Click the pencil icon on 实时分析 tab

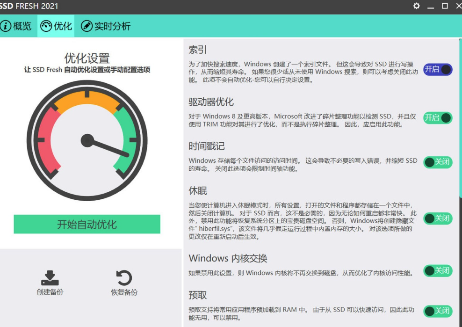[87, 26]
